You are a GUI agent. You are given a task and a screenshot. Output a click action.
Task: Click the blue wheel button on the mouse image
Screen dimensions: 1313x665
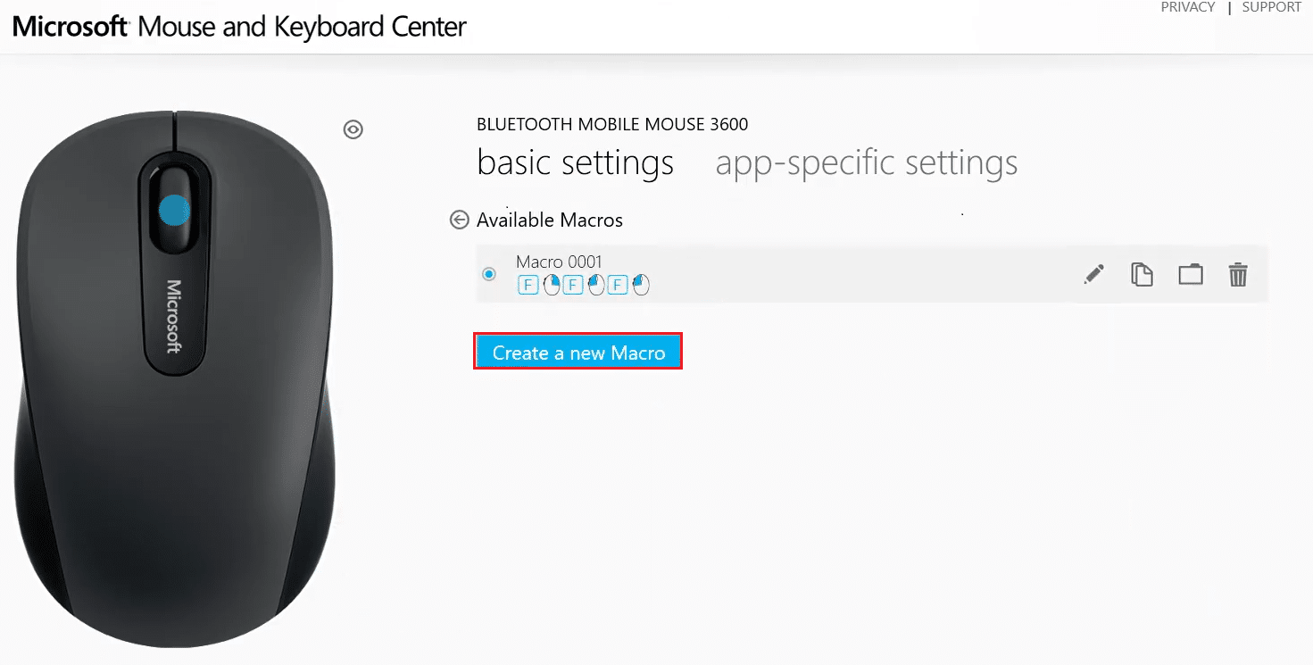[x=174, y=210]
